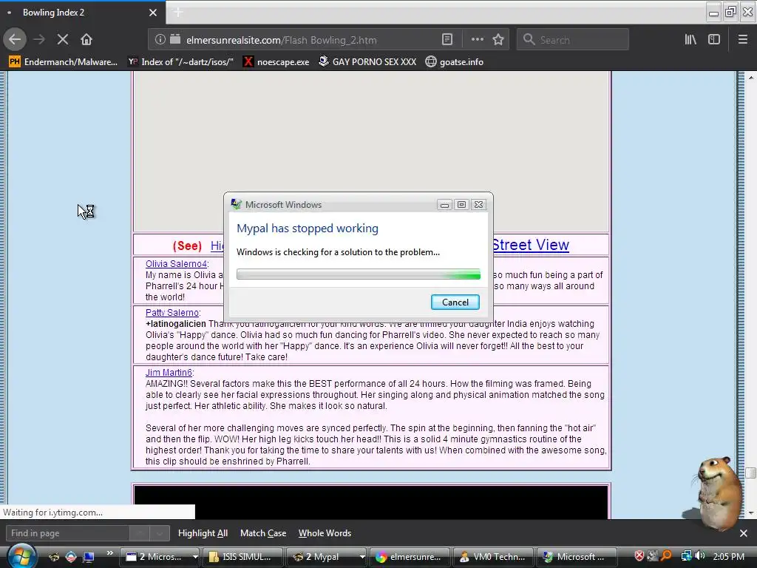This screenshot has height=568, width=757.
Task: Click the page scrollbar up arrow
Action: pyautogui.click(x=751, y=77)
